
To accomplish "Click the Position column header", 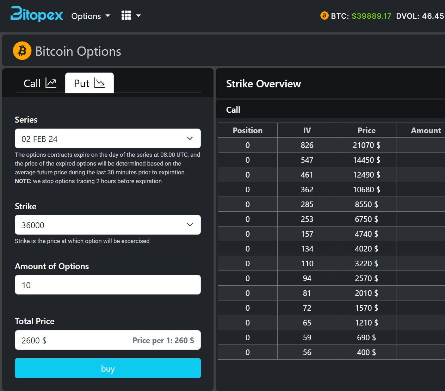I will click(247, 130).
